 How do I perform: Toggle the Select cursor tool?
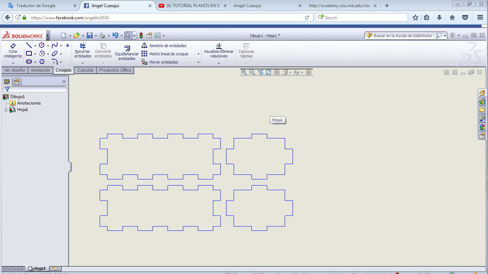[128, 35]
